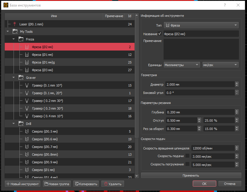Increase Диаметр with its up spinner
This screenshot has width=247, height=192.
pos(237,83)
